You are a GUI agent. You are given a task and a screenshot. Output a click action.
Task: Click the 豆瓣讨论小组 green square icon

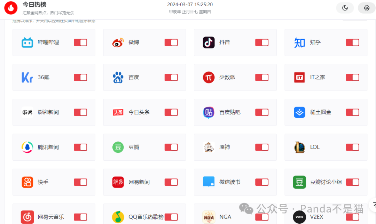pos(299,182)
